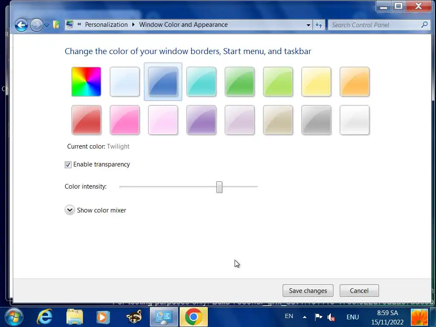This screenshot has width=436, height=327.
Task: Expand the arrow after Personalization breadcrumb
Action: point(133,25)
